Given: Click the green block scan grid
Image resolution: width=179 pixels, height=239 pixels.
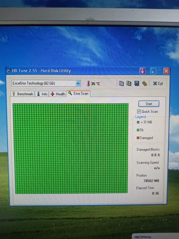Looking at the screenshot, I should click(71, 148).
